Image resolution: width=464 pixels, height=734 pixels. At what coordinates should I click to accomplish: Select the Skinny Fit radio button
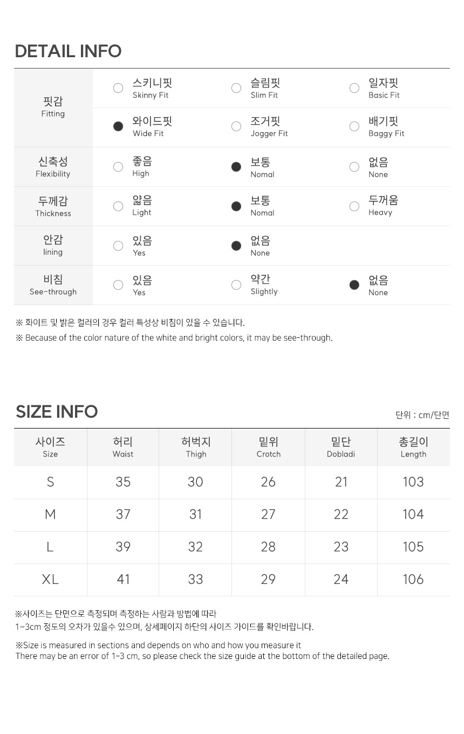tap(118, 88)
